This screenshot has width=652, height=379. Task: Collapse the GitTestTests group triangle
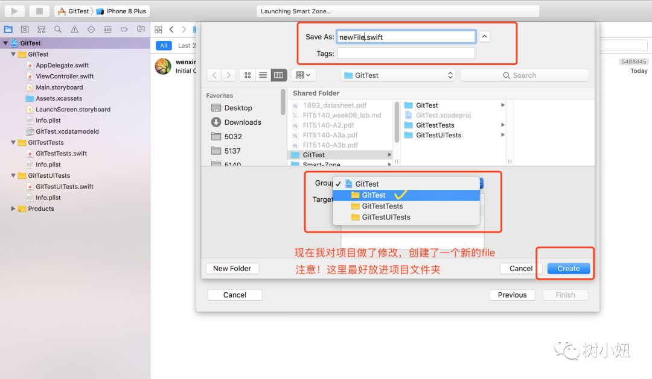(13, 142)
